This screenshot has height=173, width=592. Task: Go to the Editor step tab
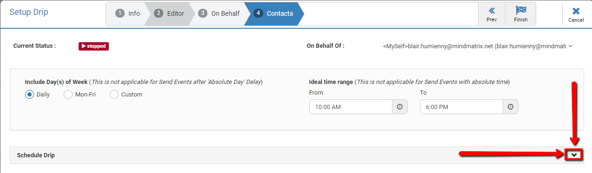point(171,13)
